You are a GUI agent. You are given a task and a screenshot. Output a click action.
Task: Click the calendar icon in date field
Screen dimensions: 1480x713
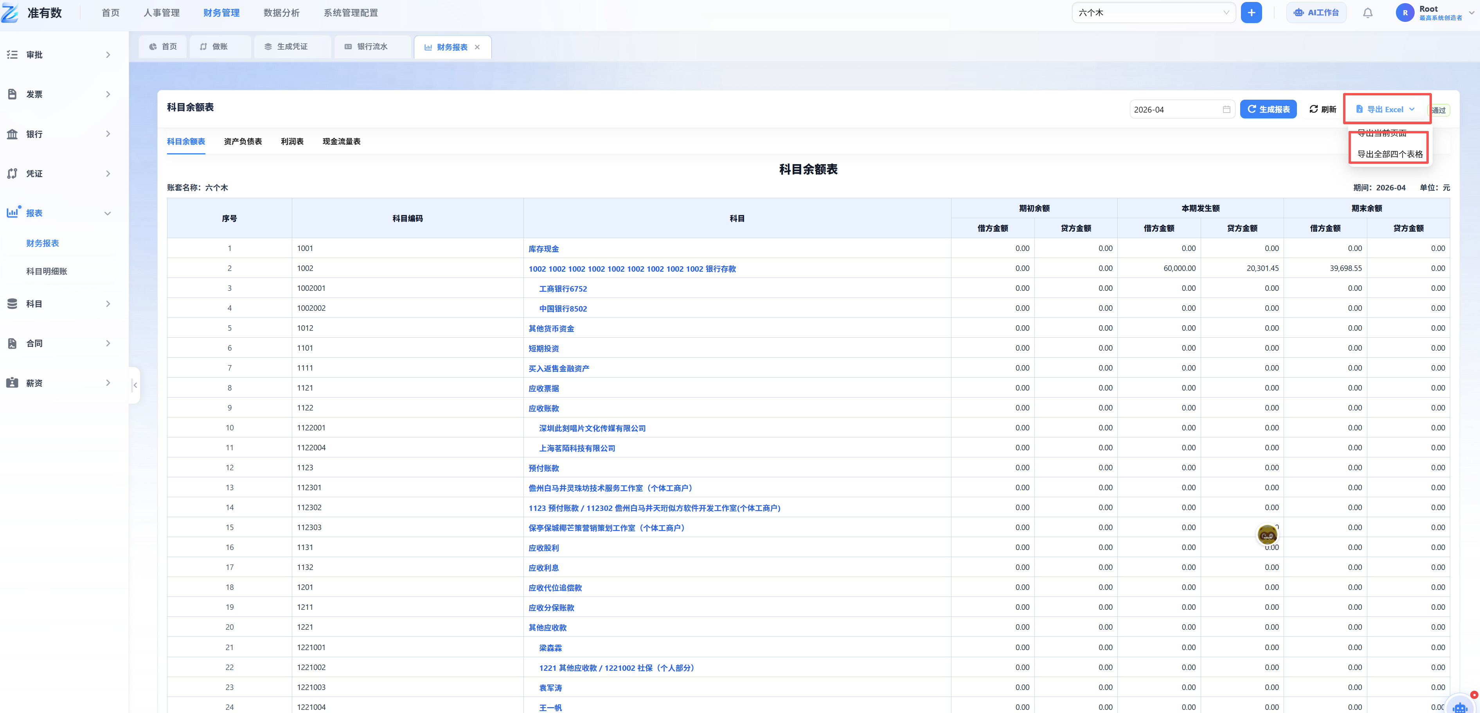(1226, 110)
